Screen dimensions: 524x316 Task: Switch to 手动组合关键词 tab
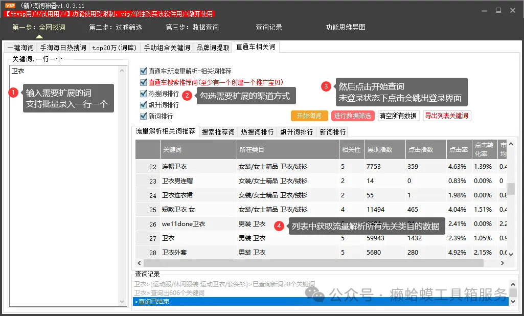[x=167, y=48]
